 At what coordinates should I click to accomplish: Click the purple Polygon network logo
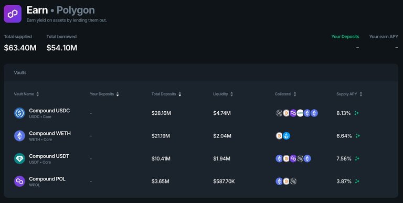13,14
